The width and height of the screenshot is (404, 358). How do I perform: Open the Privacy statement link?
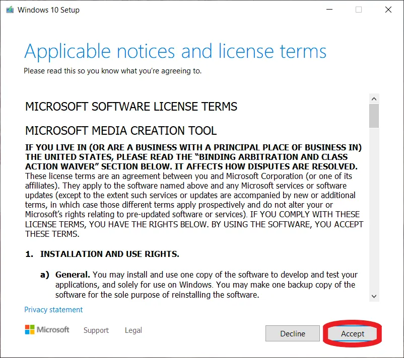(x=53, y=310)
